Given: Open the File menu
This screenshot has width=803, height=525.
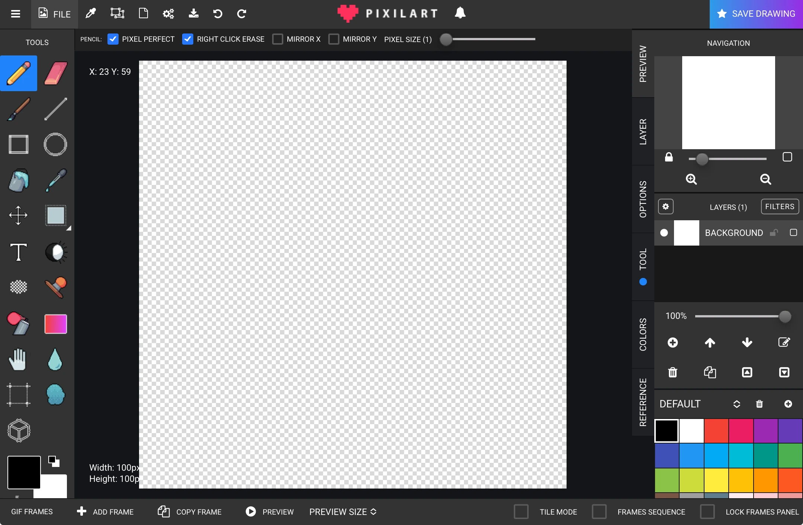Looking at the screenshot, I should (55, 14).
